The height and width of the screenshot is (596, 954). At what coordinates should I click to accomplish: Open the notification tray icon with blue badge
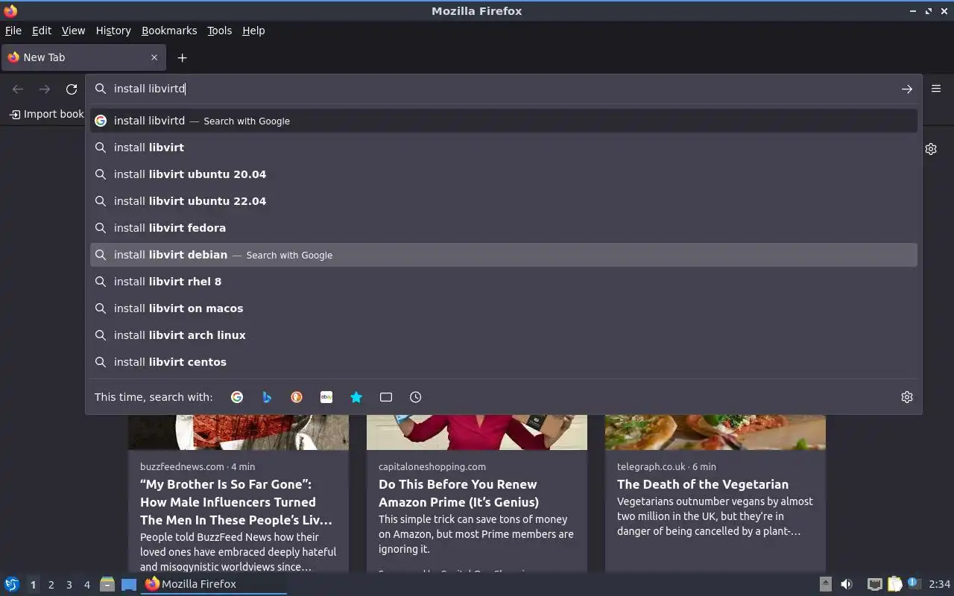click(914, 583)
